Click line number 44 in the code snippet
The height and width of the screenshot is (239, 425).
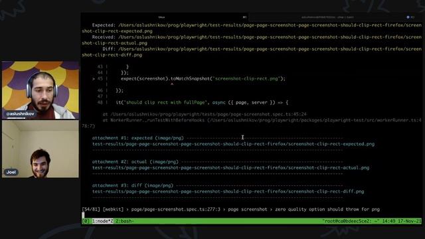(x=100, y=72)
